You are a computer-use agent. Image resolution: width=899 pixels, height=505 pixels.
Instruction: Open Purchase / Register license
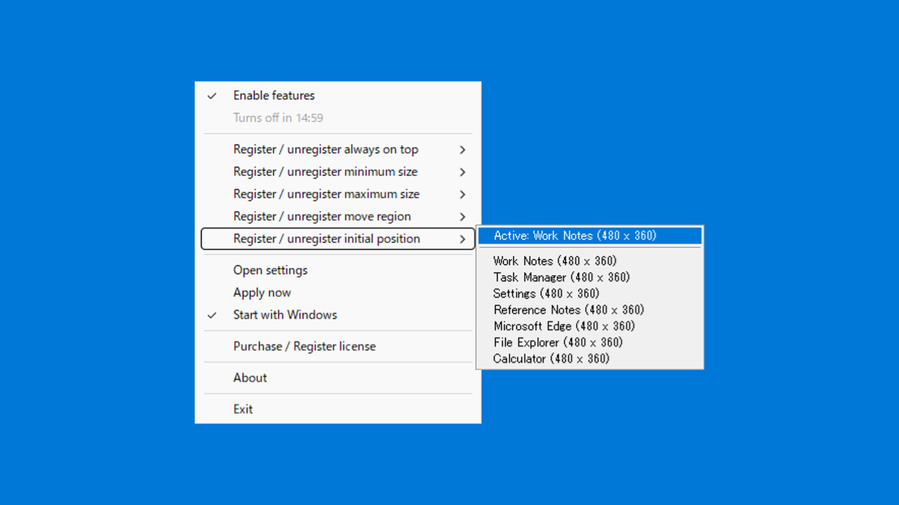coord(338,346)
